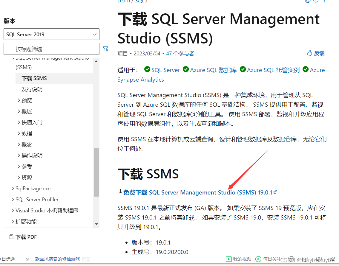Select the 下载 SSMS tree item
Screen dimensions: 339x266
click(54, 78)
